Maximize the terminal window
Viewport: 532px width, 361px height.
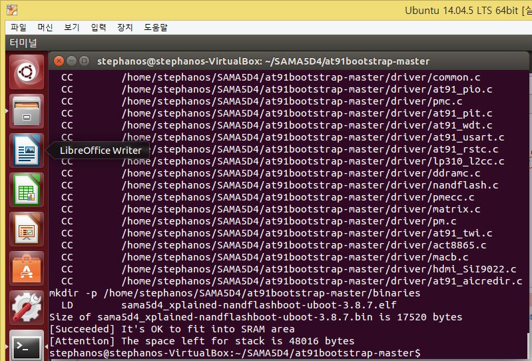84,61
